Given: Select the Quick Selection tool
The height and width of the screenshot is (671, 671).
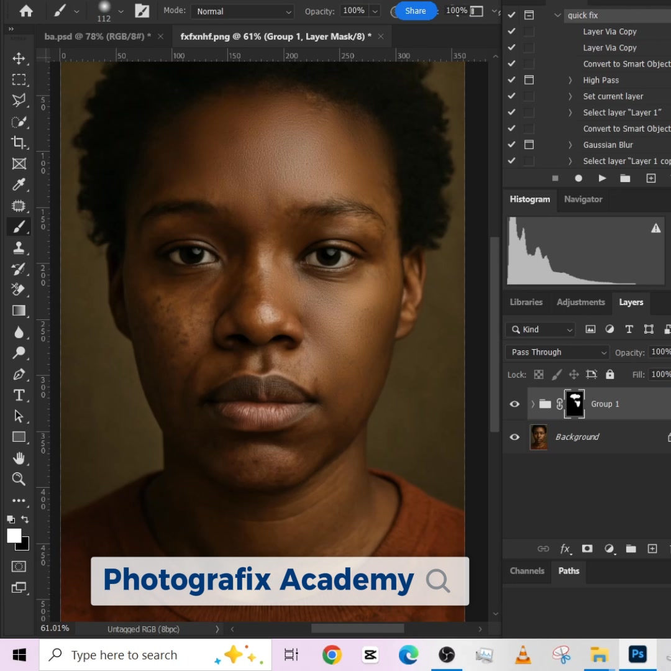Looking at the screenshot, I should [19, 122].
